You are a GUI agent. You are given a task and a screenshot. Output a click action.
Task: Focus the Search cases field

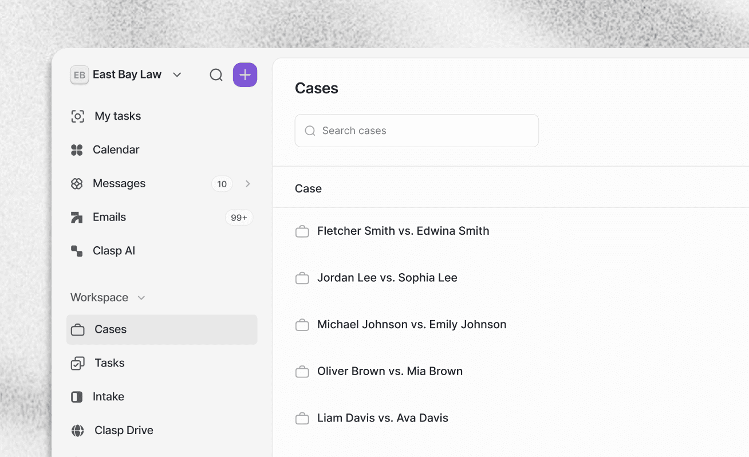pyautogui.click(x=417, y=131)
